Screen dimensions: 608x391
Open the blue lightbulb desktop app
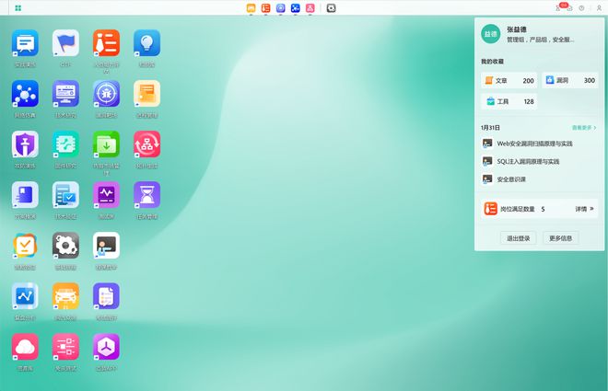pyautogui.click(x=147, y=43)
